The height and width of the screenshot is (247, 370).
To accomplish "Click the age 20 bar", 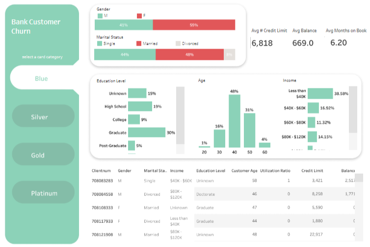I will (x=204, y=147).
